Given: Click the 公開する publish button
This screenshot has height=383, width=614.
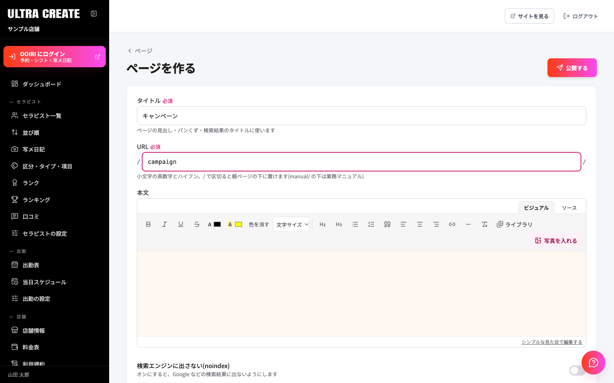Looking at the screenshot, I should (572, 68).
